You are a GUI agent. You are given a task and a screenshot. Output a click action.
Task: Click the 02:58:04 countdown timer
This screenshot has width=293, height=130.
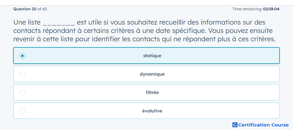pyautogui.click(x=271, y=9)
